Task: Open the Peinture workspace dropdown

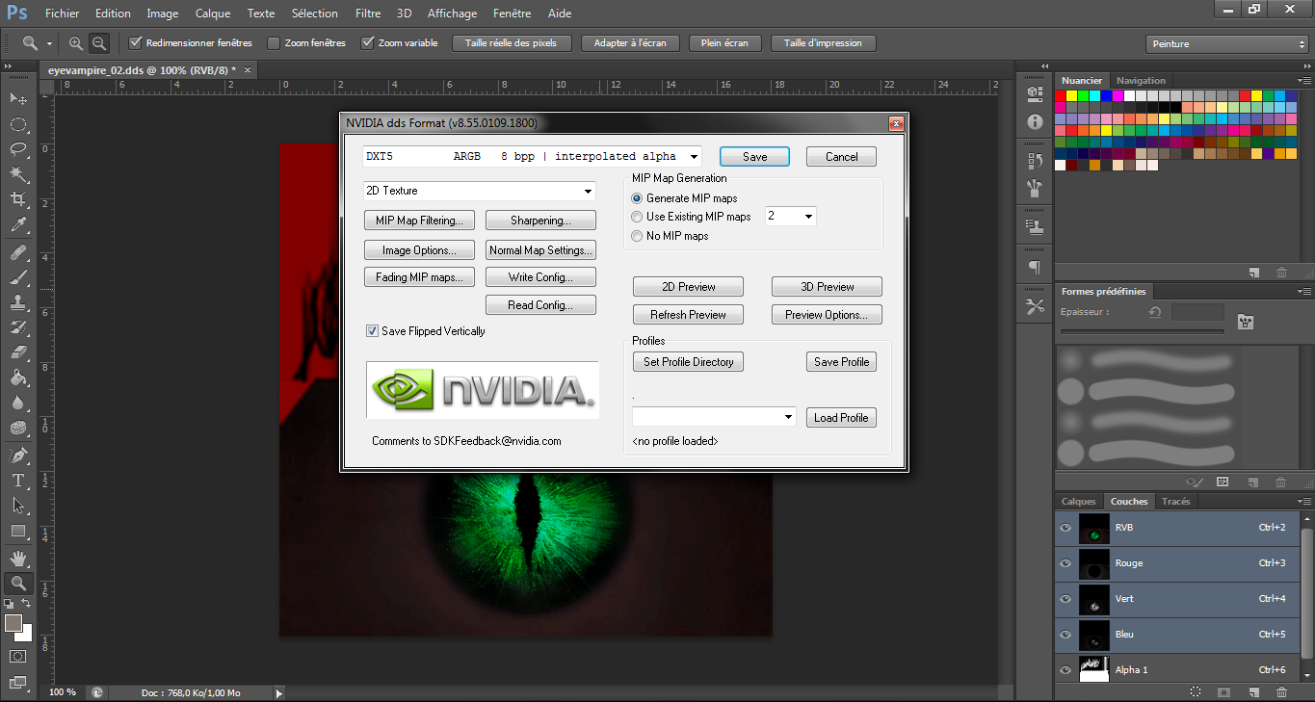Action: click(x=1226, y=43)
